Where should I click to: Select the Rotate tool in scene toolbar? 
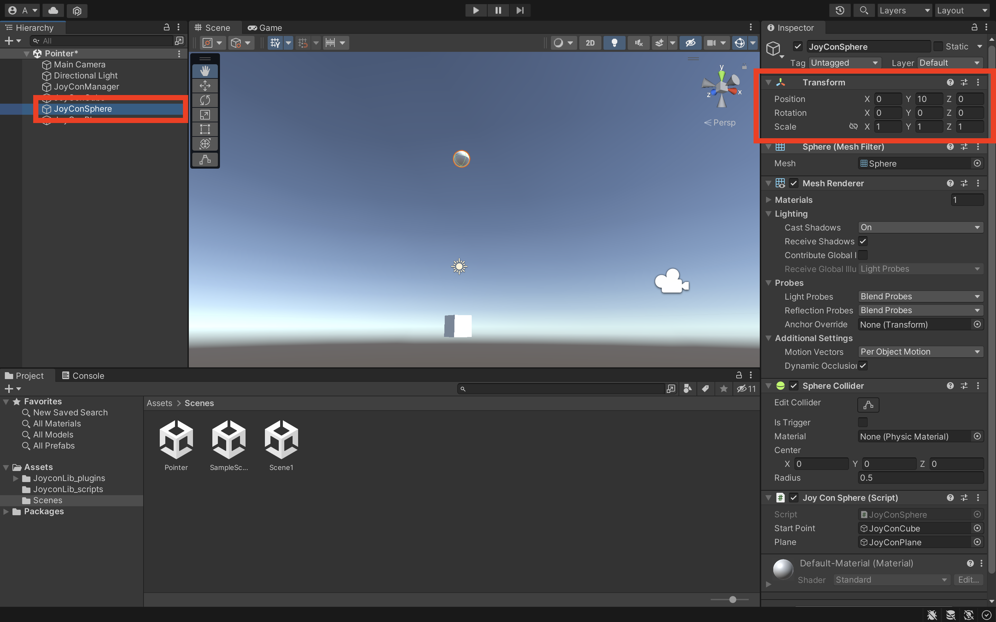point(205,100)
